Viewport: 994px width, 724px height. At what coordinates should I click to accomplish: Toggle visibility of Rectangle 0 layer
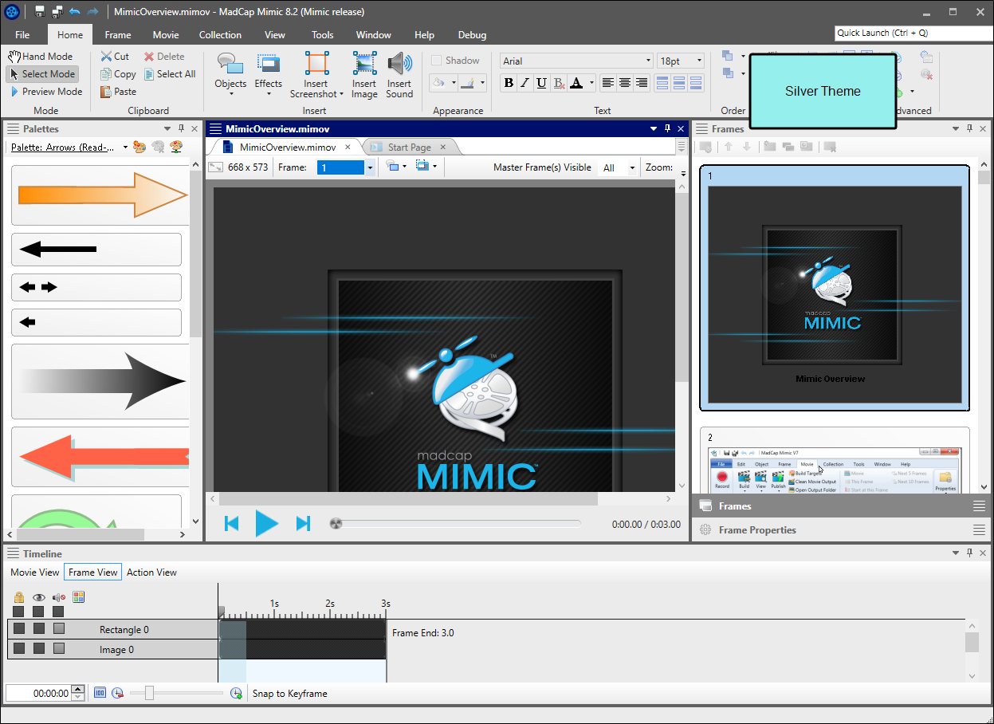38,629
